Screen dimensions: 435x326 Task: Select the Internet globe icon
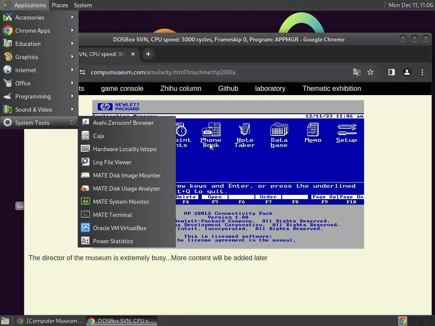[8, 70]
